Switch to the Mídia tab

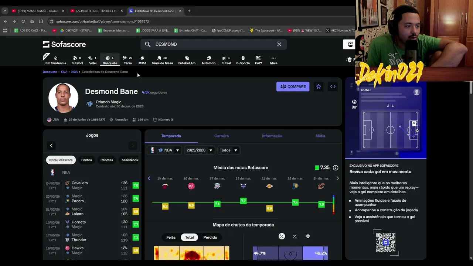[320, 136]
